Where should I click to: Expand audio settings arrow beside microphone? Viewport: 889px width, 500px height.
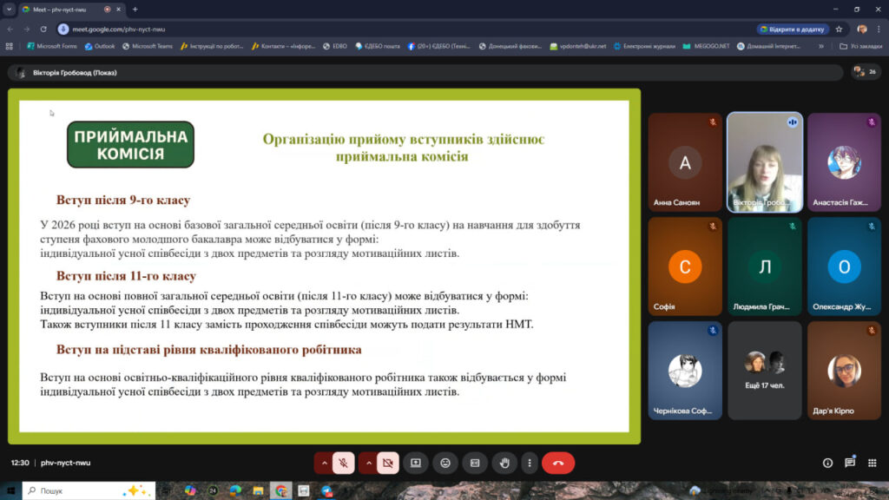click(x=324, y=464)
